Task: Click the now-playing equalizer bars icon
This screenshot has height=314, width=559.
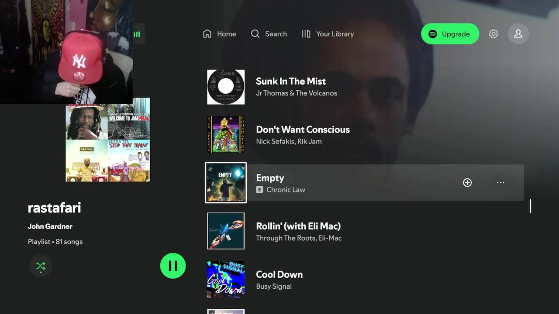Action: (137, 34)
